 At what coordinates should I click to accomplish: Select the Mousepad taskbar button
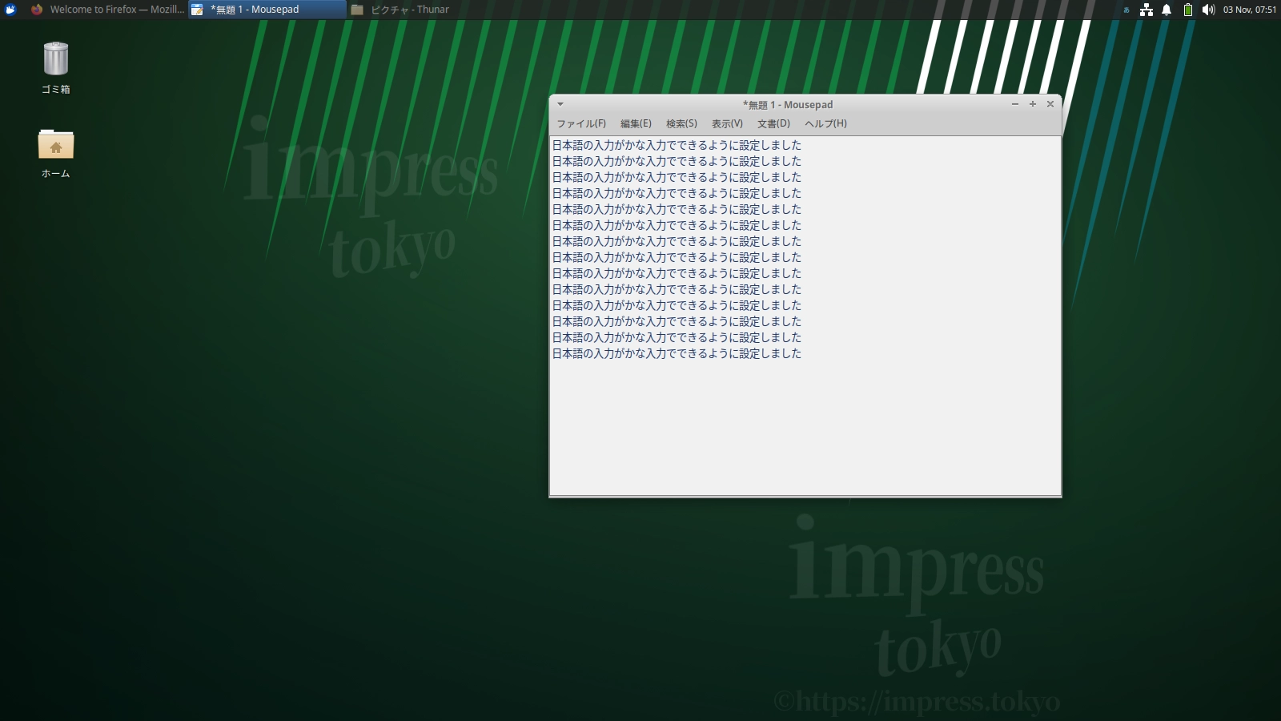pyautogui.click(x=267, y=10)
